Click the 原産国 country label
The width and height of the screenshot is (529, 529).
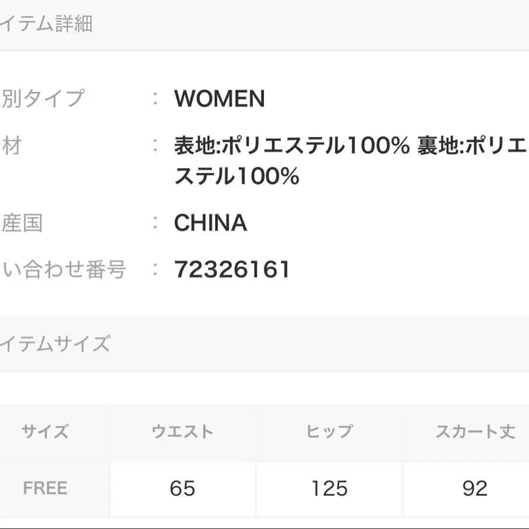point(21,223)
